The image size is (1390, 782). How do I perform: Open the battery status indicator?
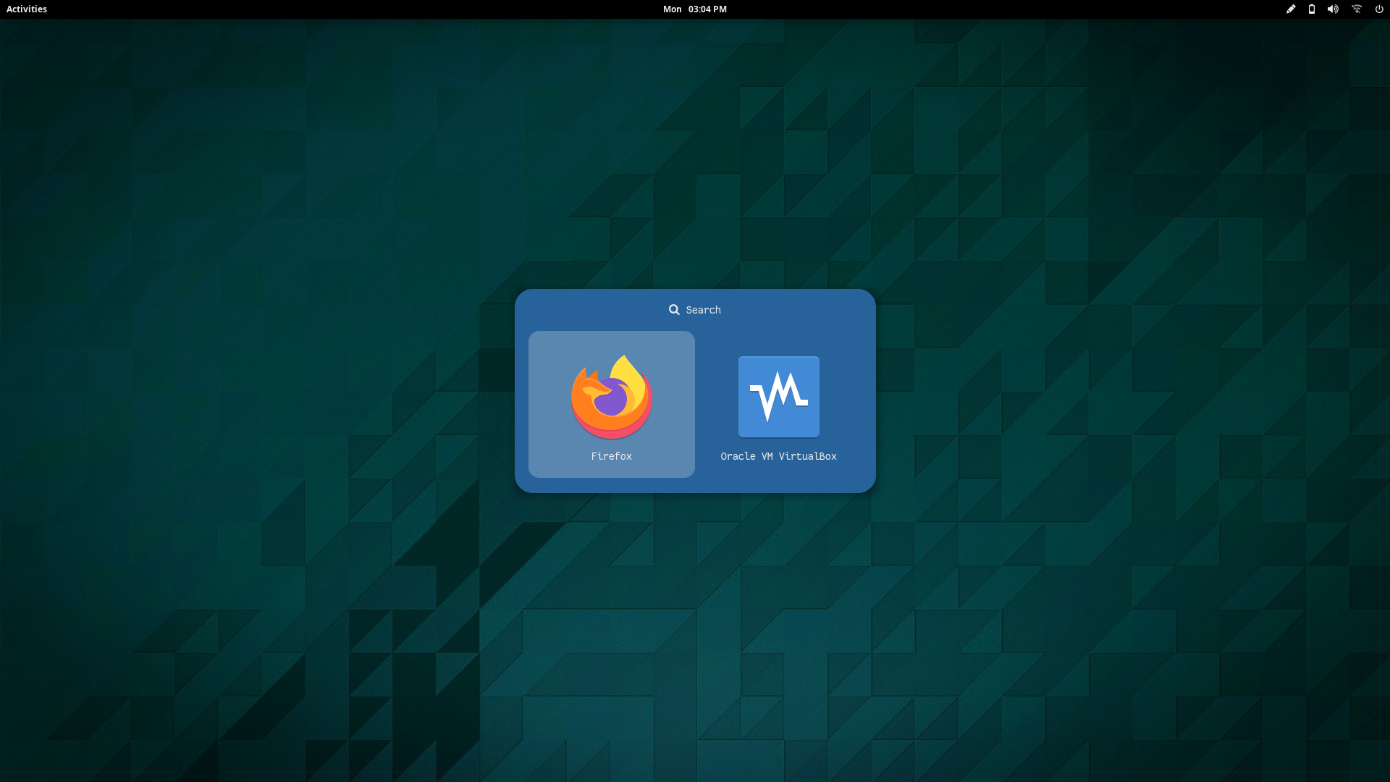pos(1311,9)
